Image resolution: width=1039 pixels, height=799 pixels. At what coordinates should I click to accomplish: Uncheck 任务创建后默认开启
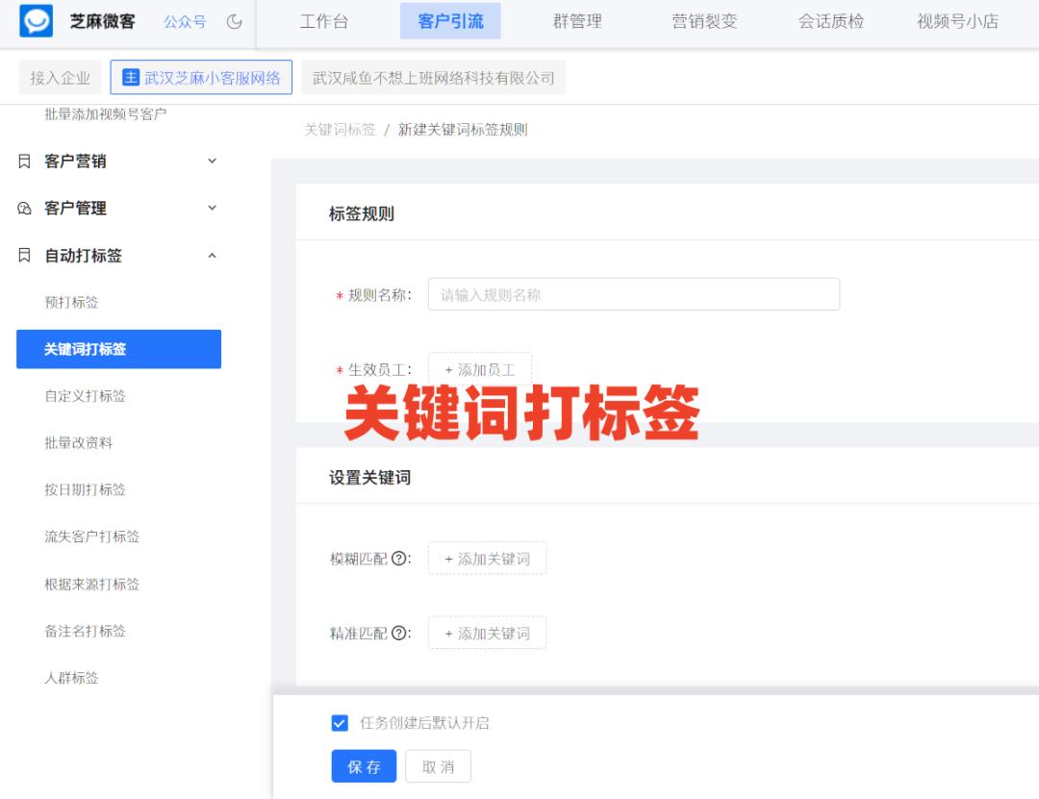click(340, 723)
